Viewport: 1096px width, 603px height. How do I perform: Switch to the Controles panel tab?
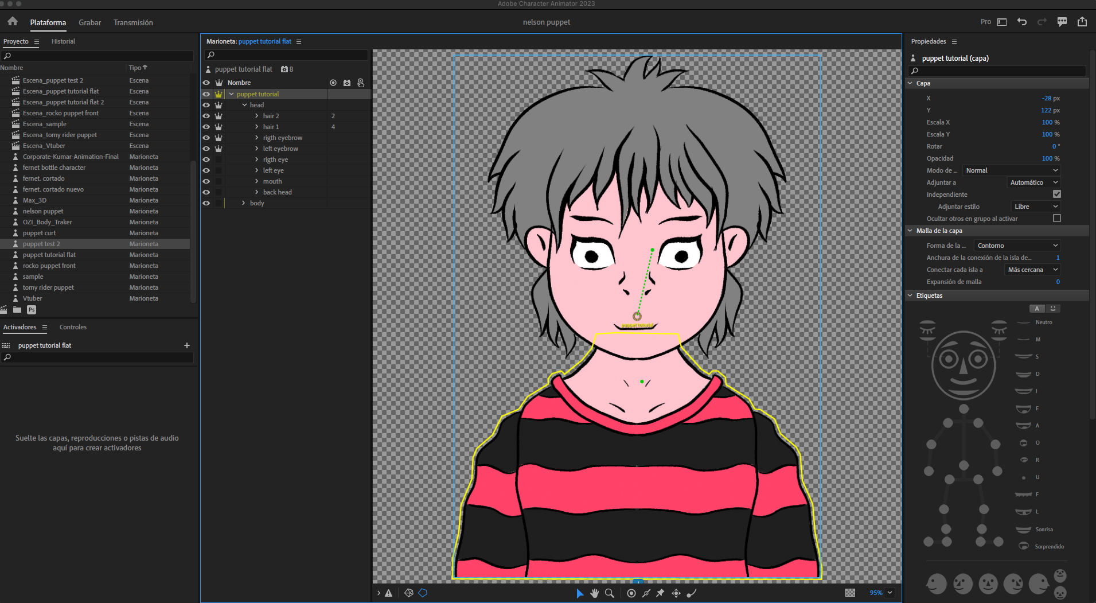pos(73,327)
